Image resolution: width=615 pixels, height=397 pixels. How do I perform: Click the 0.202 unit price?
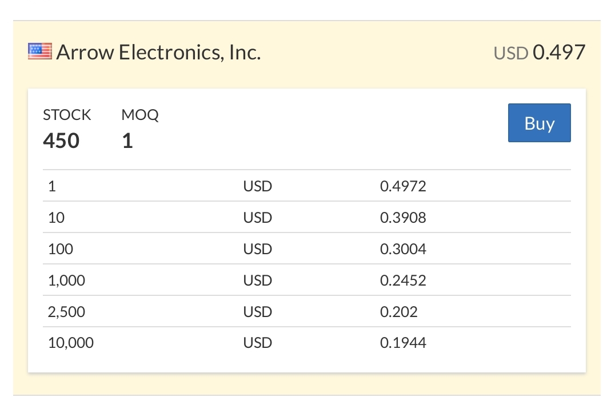(x=398, y=311)
